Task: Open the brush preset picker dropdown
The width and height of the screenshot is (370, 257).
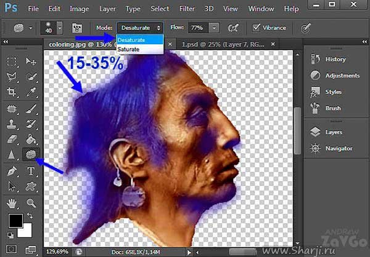Action: coord(60,28)
